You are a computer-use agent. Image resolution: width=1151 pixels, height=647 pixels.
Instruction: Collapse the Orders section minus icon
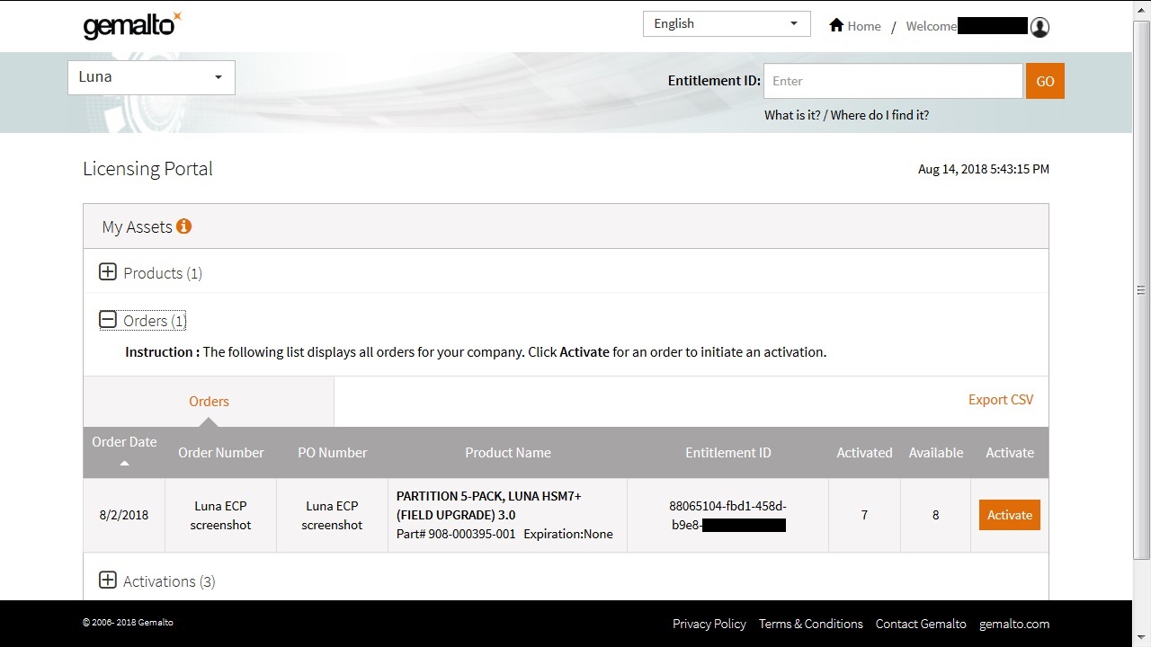click(108, 320)
